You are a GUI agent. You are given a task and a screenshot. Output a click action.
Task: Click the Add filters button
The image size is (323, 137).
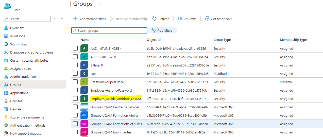point(163,30)
